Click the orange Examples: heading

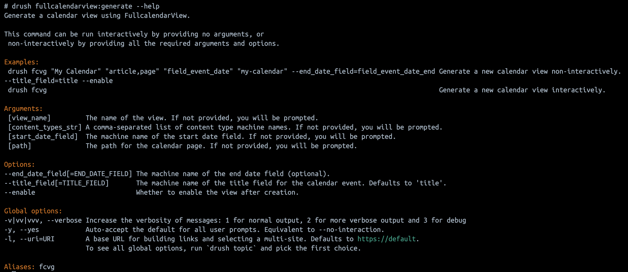point(21,62)
